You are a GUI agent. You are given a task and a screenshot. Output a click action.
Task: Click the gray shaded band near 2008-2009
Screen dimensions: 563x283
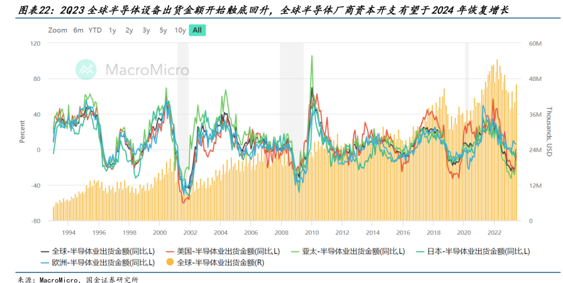pyautogui.click(x=291, y=125)
